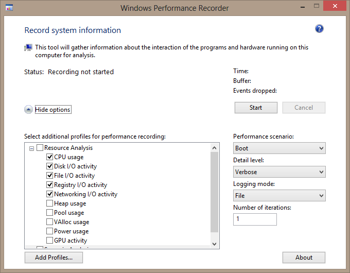Collapse options with the round arrow icon
350x273 pixels.
(x=28, y=110)
